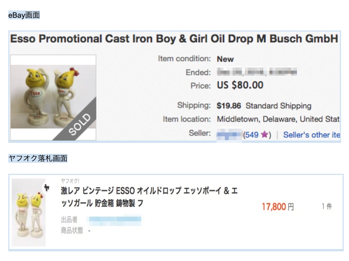Screen dimensions: 349x261
Task: Click the Standard Shipping text
Action: click(x=278, y=106)
